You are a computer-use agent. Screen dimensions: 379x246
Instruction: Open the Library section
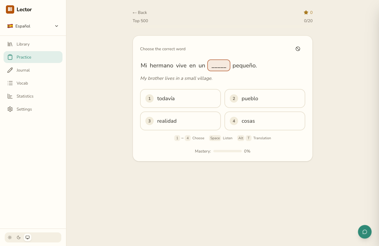click(33, 44)
